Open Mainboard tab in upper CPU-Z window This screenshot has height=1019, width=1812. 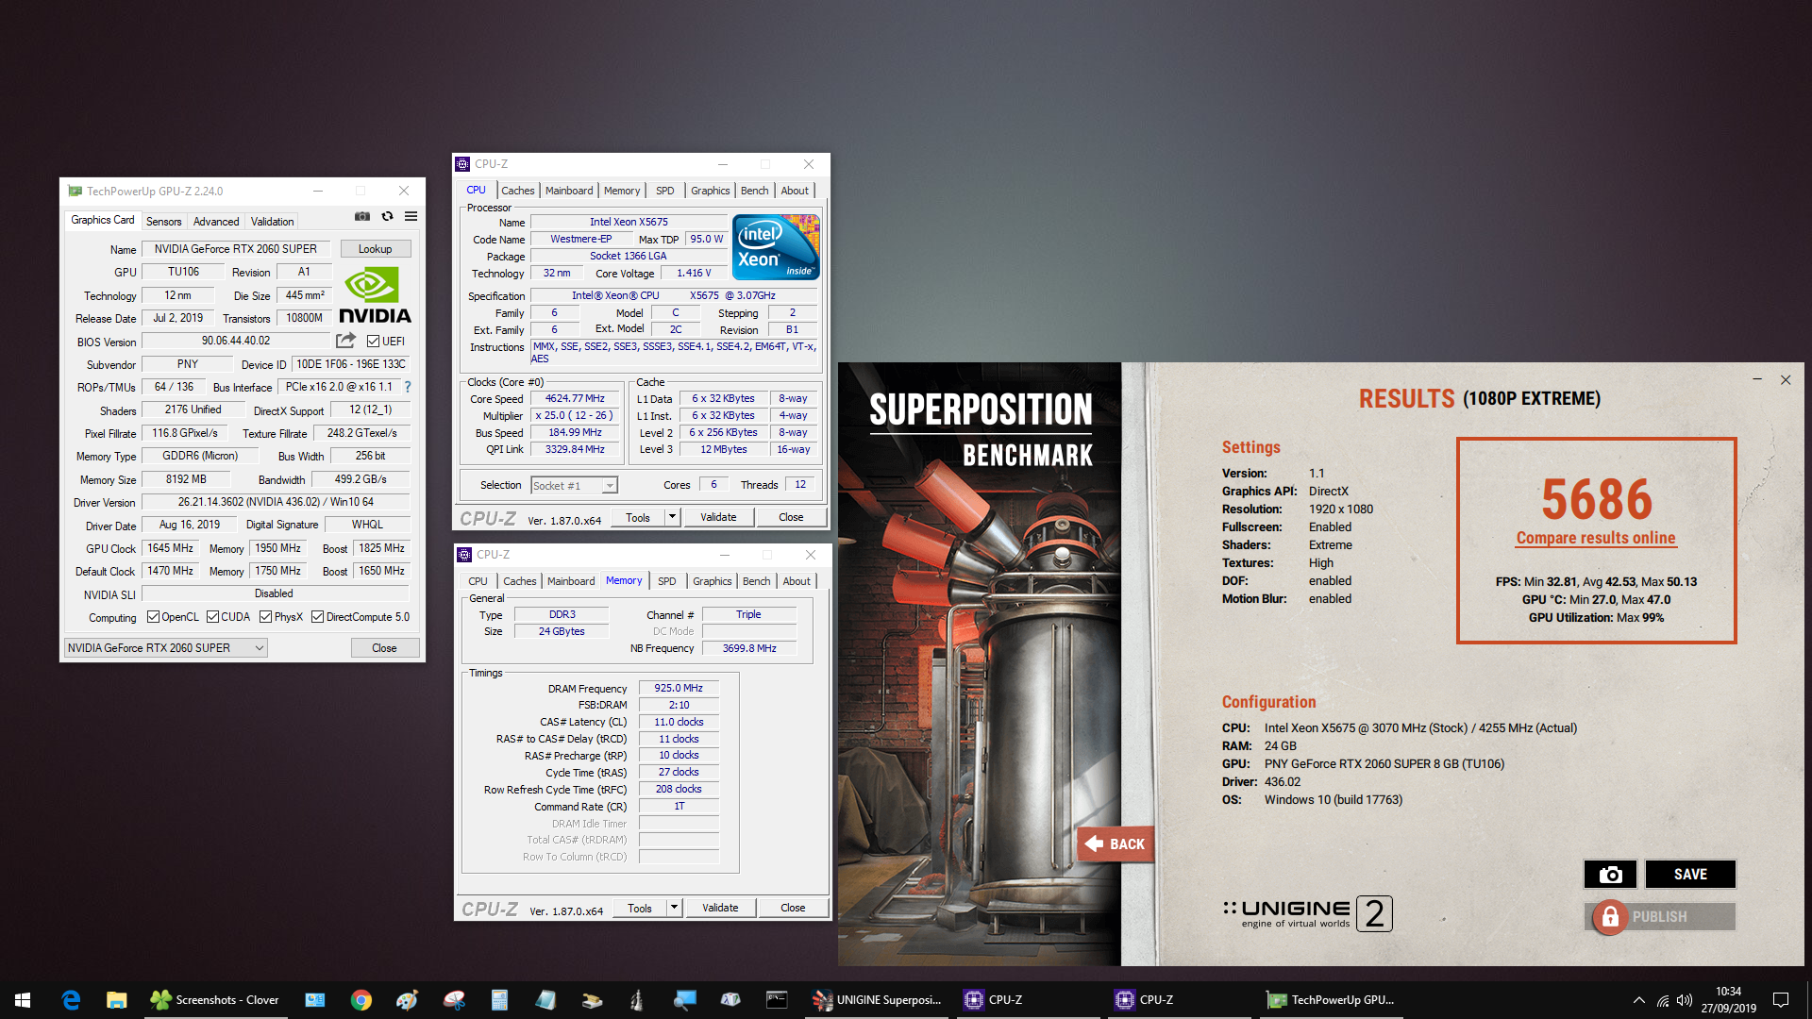[569, 191]
